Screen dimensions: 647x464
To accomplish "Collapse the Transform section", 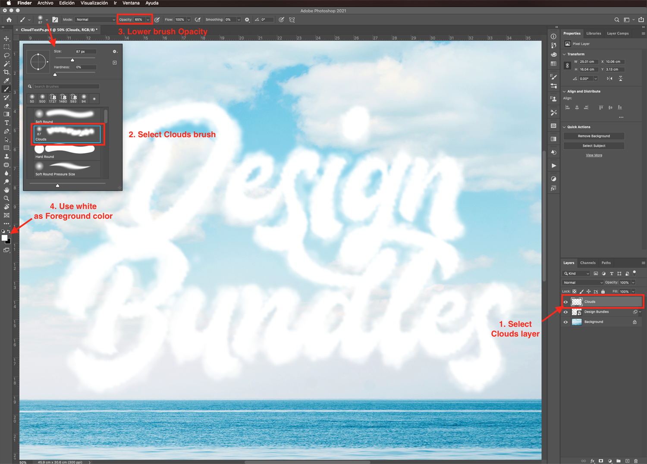I will click(x=564, y=54).
